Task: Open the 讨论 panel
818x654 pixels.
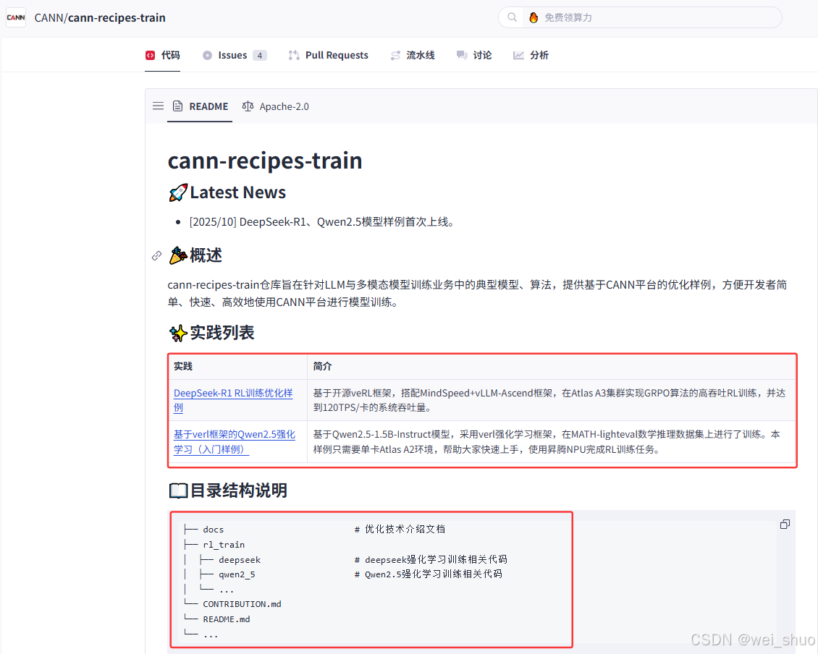Action: [x=474, y=54]
